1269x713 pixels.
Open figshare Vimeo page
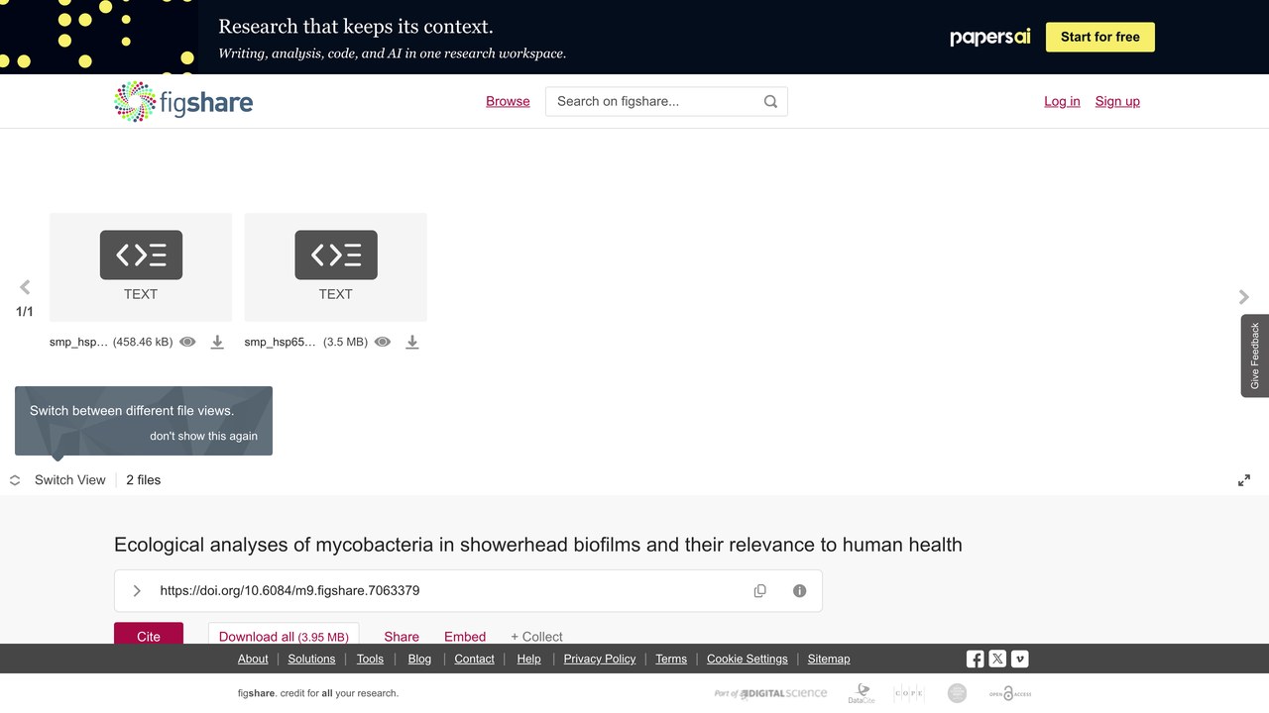(1019, 659)
